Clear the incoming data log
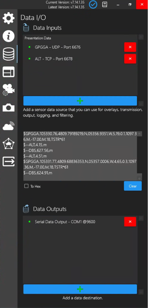The width and height of the screenshot is (148, 308). [x=133, y=186]
